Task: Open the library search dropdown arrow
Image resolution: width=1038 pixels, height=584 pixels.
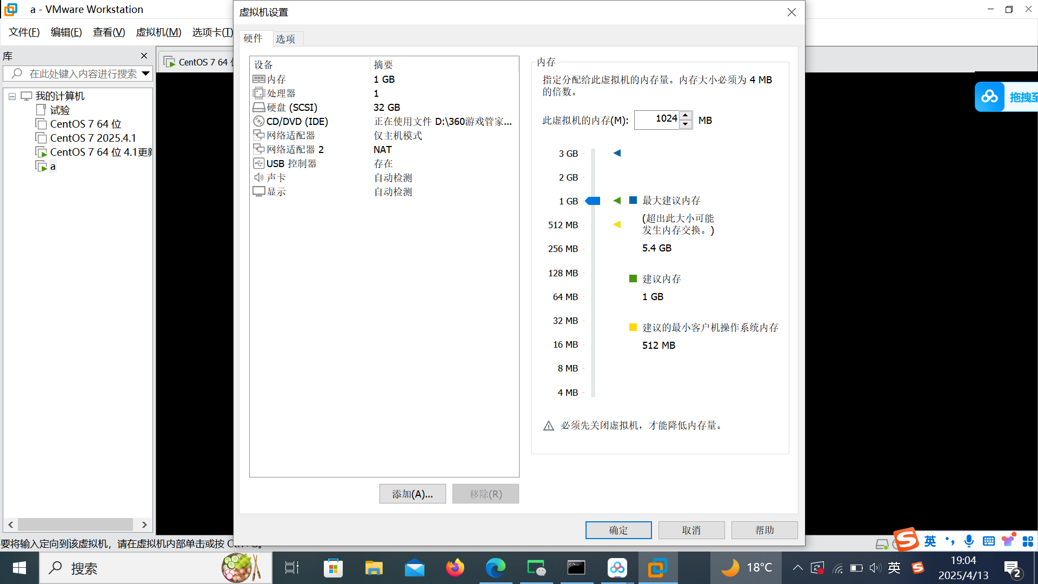Action: click(145, 74)
